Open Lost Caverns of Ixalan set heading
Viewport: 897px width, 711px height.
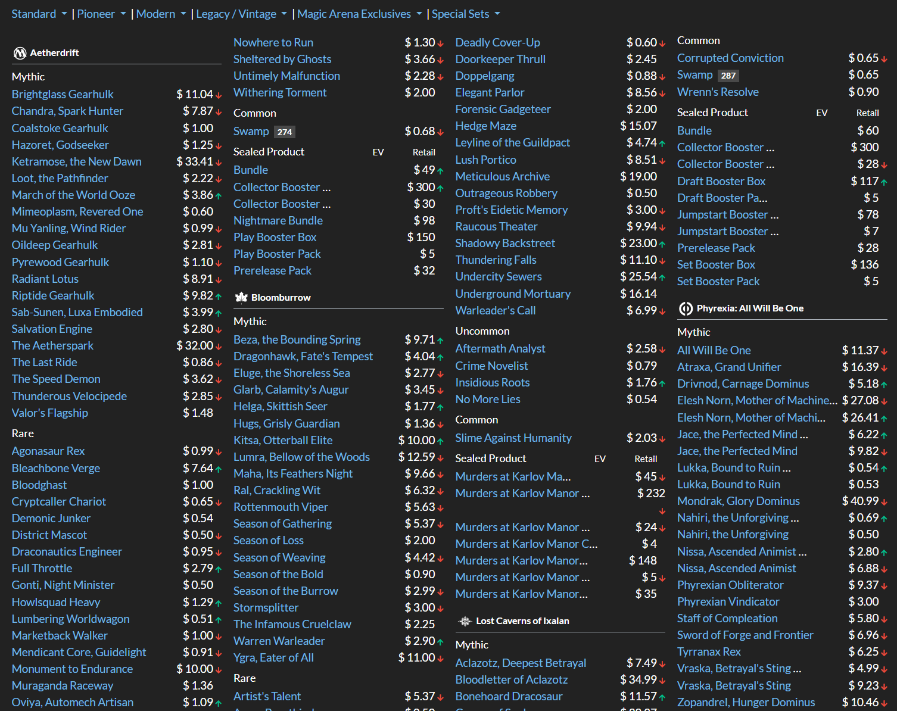(x=522, y=621)
